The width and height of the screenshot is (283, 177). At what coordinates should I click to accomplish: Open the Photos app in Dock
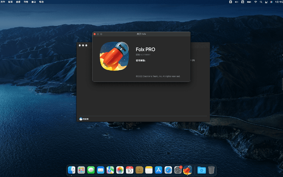point(120,170)
